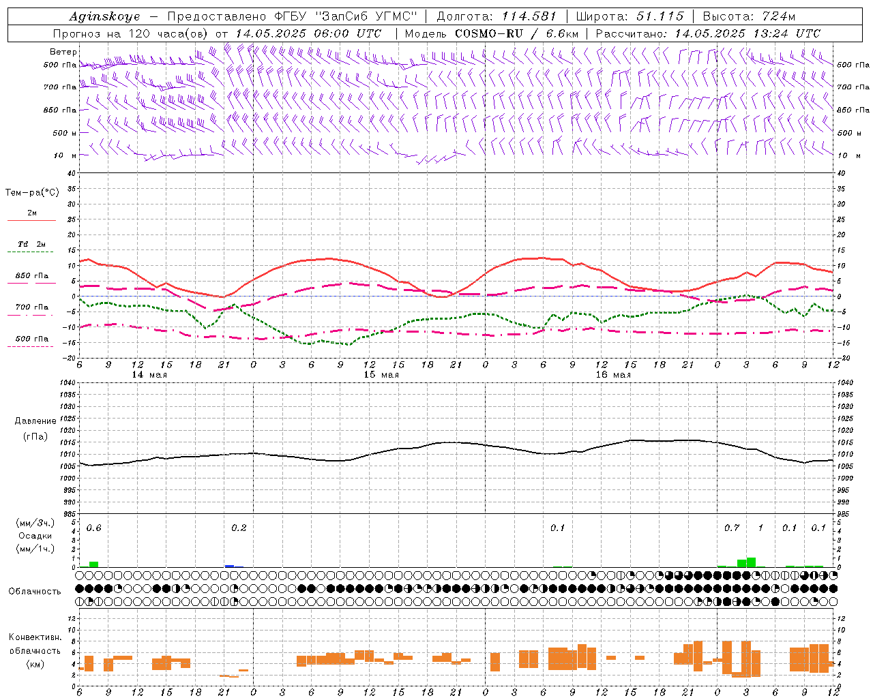Click the "(км)" unit label of convective cloudiness
873x698 pixels.
35,664
